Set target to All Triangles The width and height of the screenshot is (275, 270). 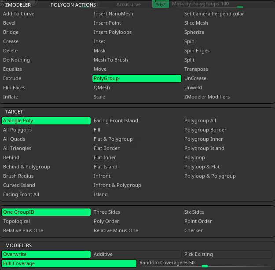point(17,148)
